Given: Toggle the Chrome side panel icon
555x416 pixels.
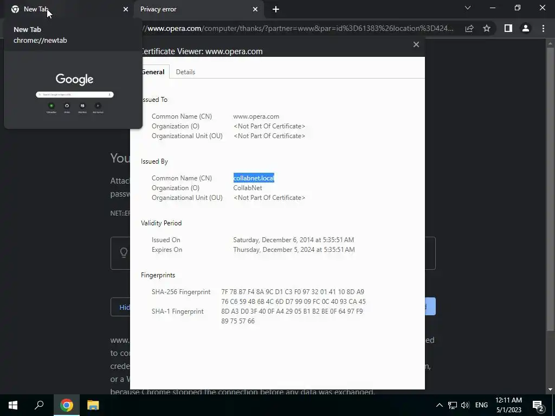Looking at the screenshot, I should click(x=508, y=28).
